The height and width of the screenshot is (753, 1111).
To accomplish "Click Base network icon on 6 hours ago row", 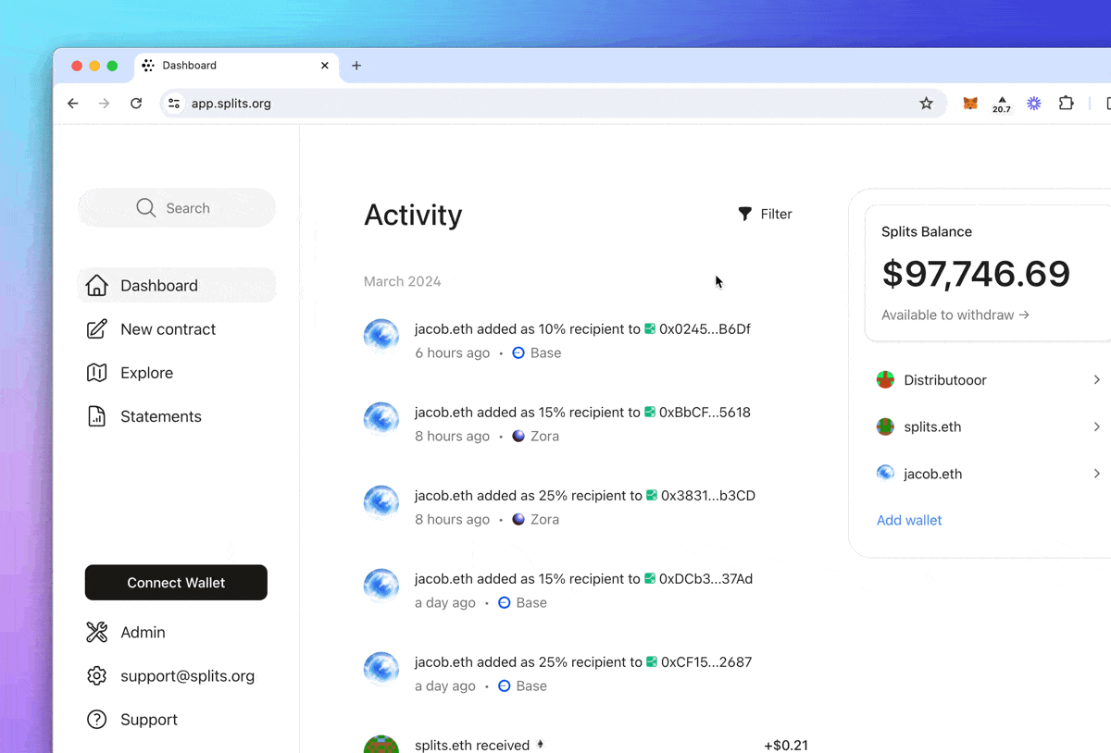I will [x=518, y=353].
